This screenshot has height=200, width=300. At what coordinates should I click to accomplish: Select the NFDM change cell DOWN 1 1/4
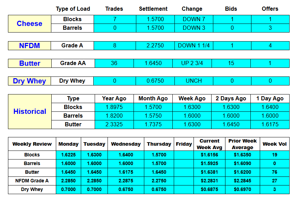point(194,46)
